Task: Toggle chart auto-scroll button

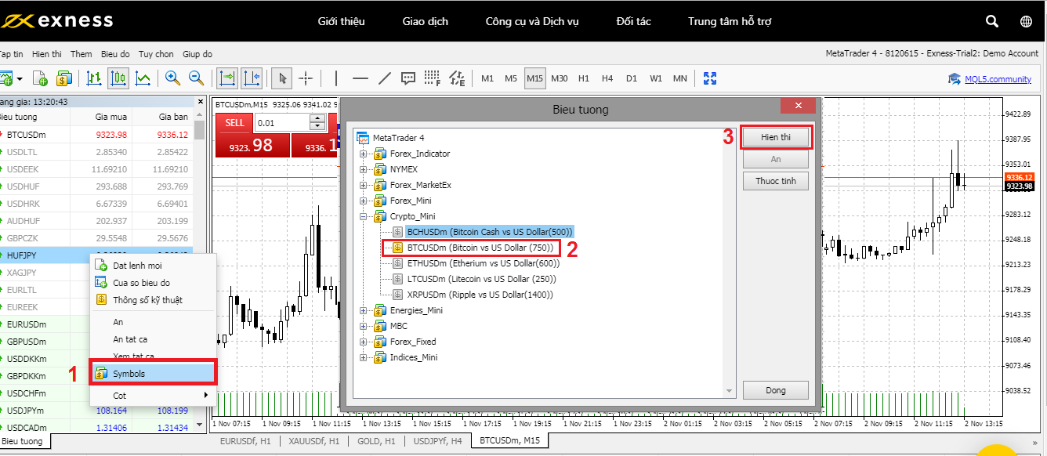Action: point(227,78)
